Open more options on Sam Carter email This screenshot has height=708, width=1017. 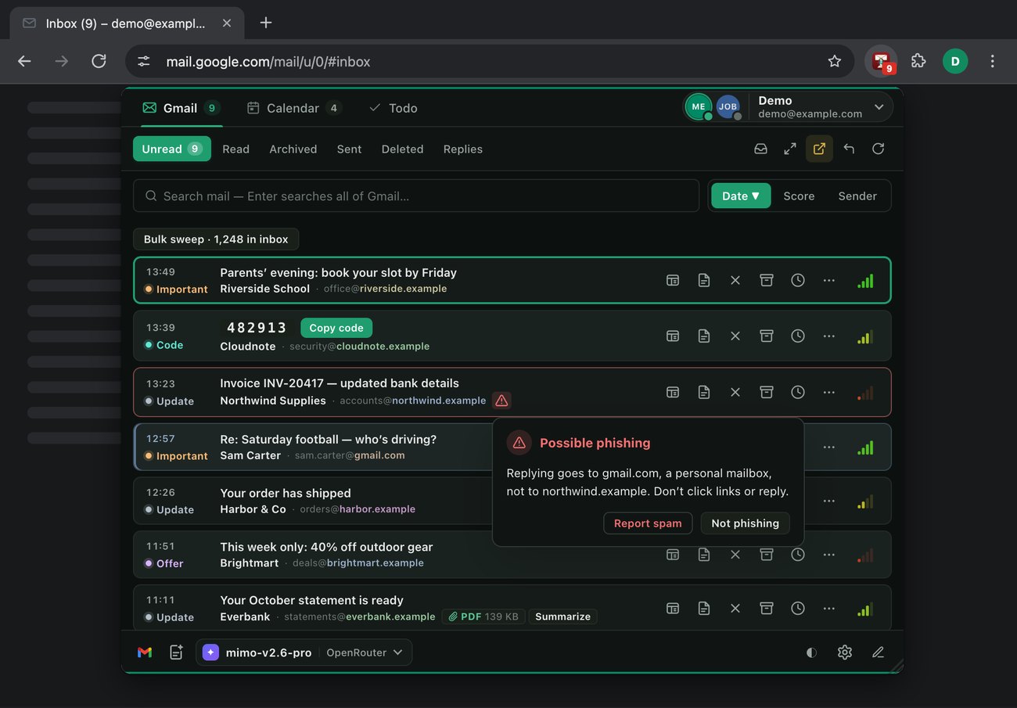click(829, 447)
